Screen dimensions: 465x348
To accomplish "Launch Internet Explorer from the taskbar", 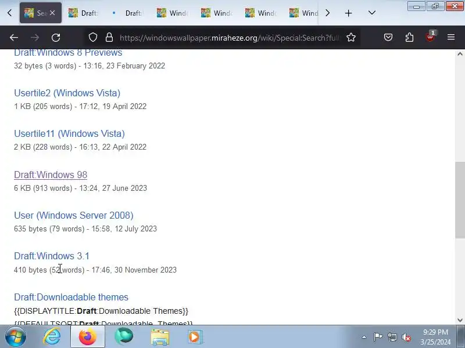I will 52,337.
